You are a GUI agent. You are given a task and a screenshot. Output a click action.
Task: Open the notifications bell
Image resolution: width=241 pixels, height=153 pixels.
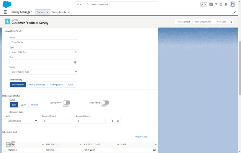(x=226, y=5)
